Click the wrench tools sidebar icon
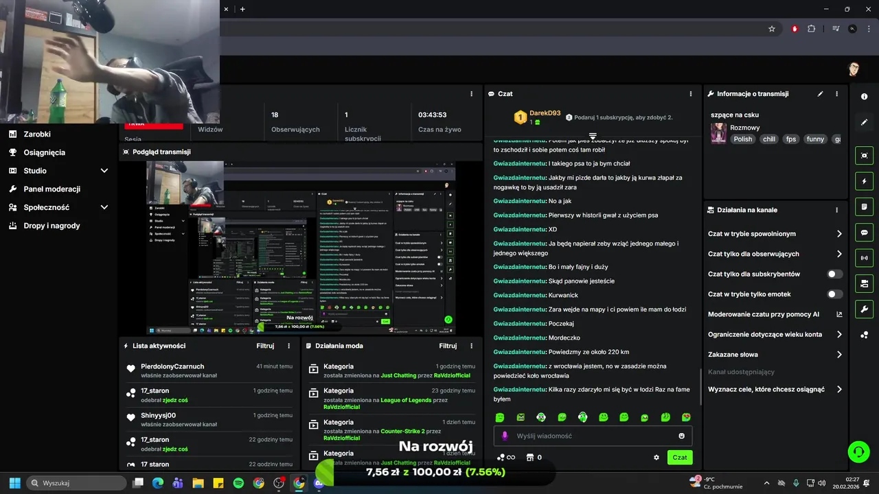This screenshot has width=879, height=494. coord(865,309)
